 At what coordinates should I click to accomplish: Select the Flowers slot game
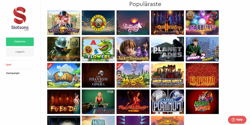[98, 49]
